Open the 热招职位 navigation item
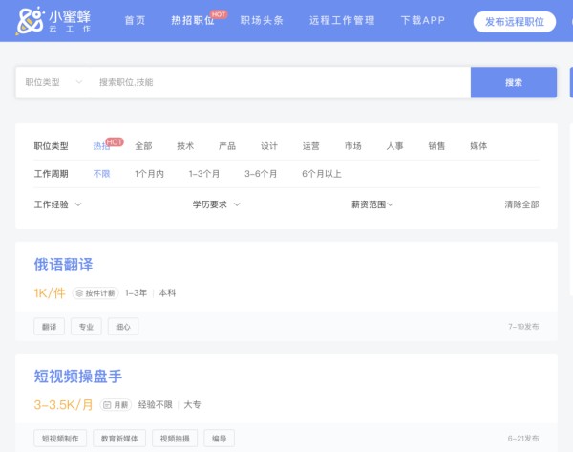 click(x=193, y=20)
